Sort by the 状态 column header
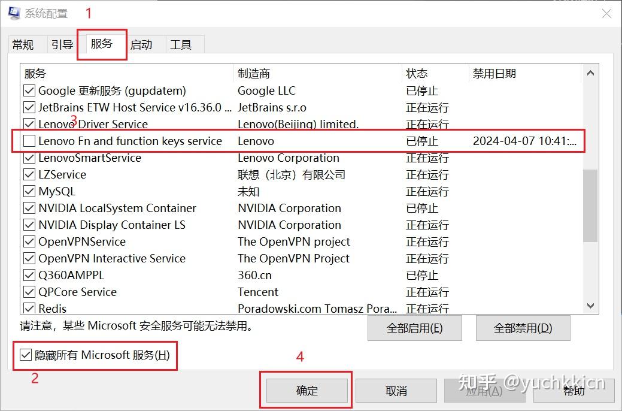 tap(436, 74)
